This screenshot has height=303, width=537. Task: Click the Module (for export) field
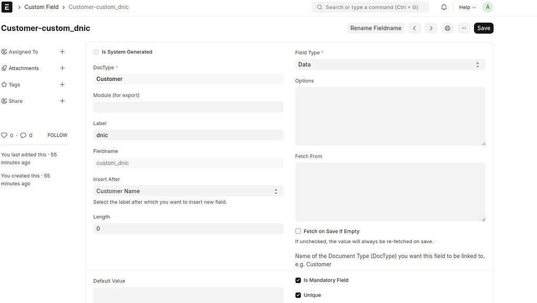pos(188,107)
